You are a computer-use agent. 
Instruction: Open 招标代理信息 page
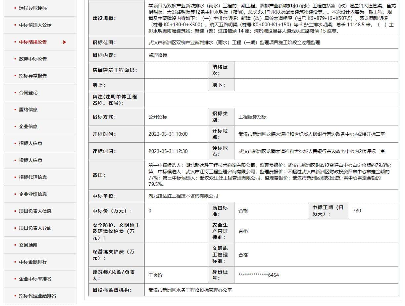click(33, 177)
